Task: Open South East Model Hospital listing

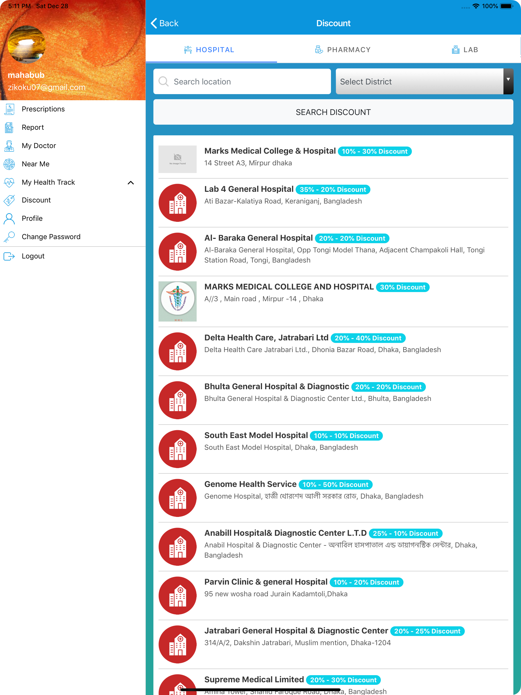Action: tap(334, 449)
